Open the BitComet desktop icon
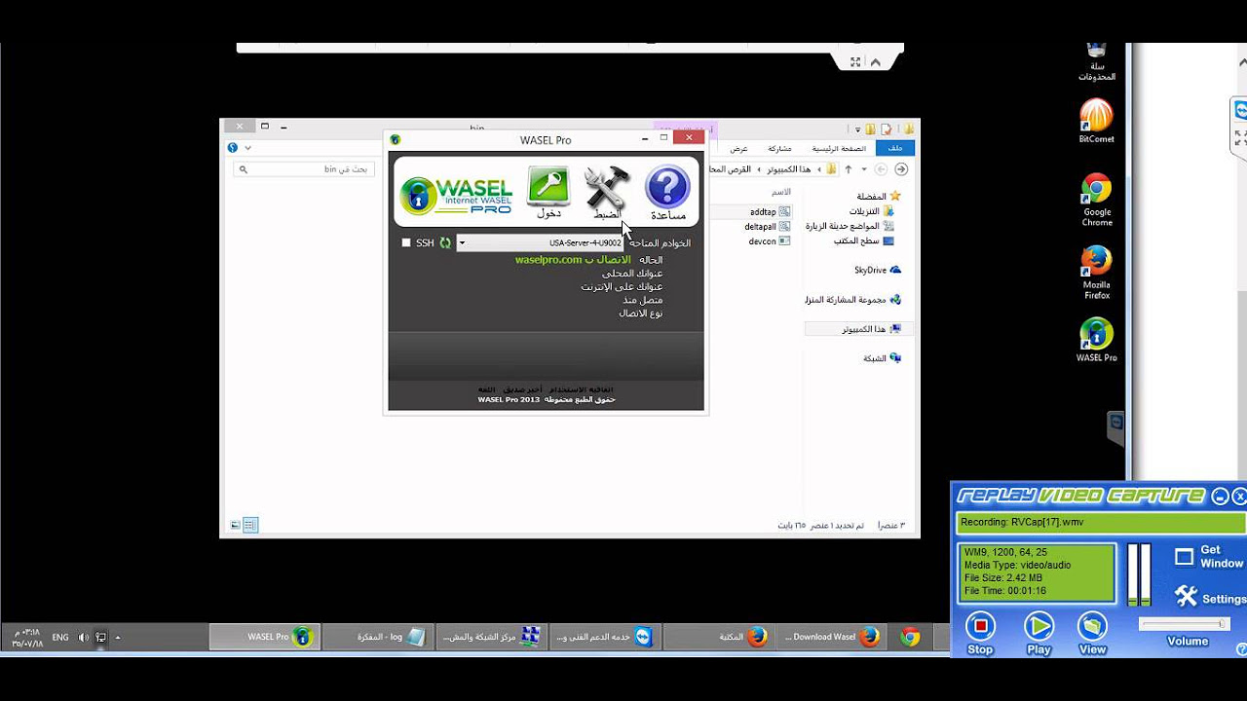The image size is (1247, 701). tap(1096, 122)
